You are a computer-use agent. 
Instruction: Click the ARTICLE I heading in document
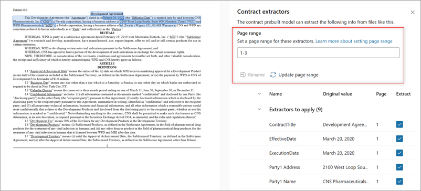[107, 63]
